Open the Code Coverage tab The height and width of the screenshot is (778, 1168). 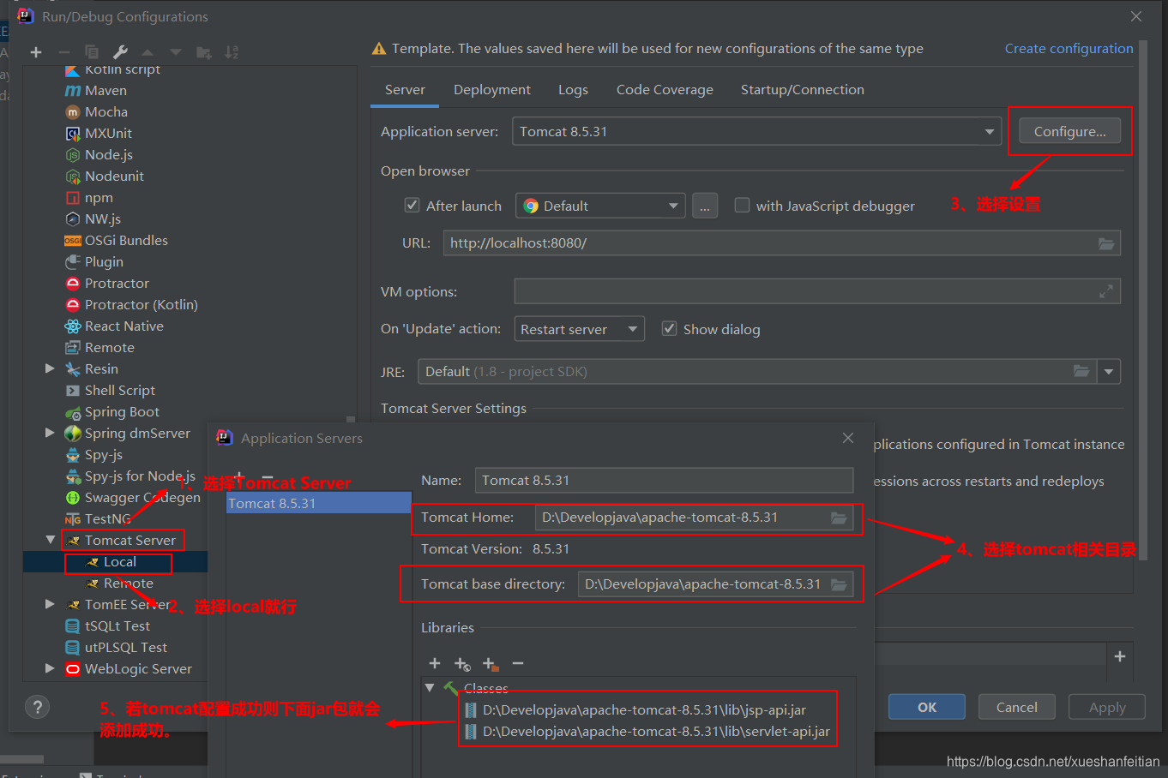(x=665, y=90)
